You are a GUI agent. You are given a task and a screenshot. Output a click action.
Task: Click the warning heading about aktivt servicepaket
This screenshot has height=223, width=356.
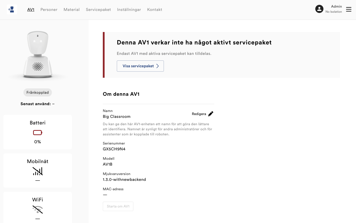(194, 42)
